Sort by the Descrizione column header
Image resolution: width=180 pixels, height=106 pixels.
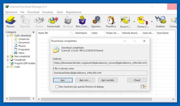click(x=165, y=33)
